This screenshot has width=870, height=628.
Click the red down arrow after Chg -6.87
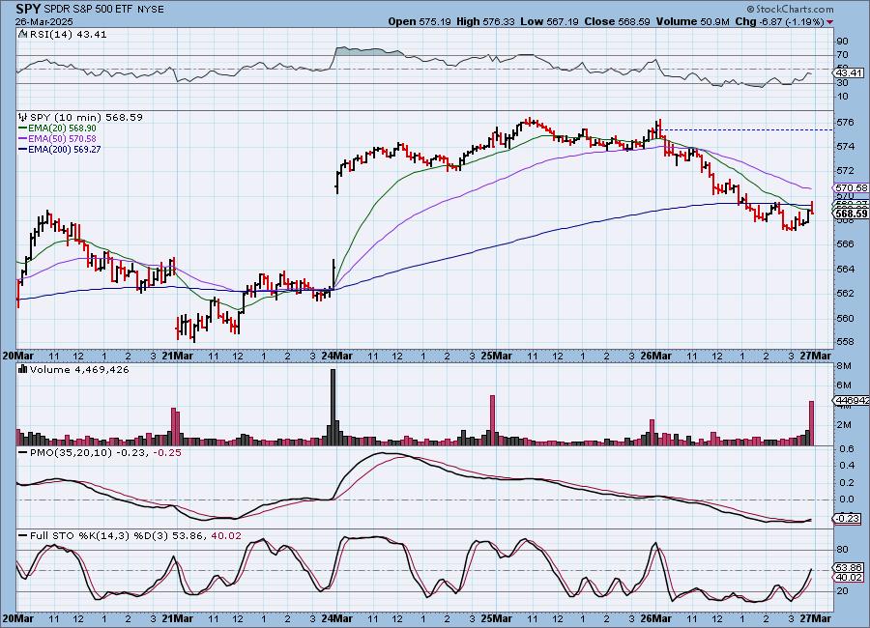pyautogui.click(x=829, y=22)
